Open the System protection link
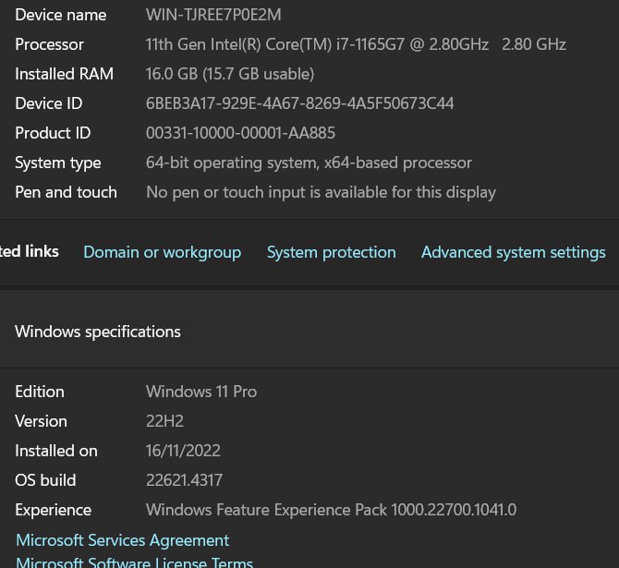The height and width of the screenshot is (568, 619). click(x=332, y=253)
